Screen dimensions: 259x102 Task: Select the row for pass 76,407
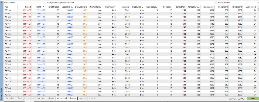(130, 51)
